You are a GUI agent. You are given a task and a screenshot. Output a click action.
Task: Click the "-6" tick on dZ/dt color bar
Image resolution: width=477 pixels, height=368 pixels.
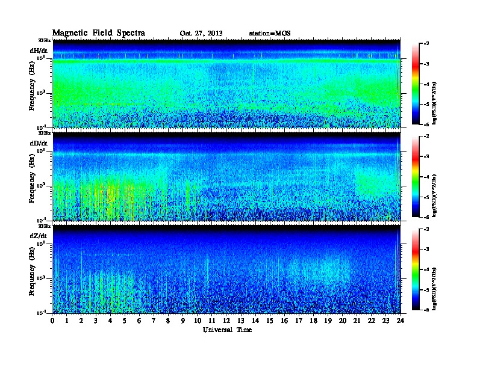(426, 310)
